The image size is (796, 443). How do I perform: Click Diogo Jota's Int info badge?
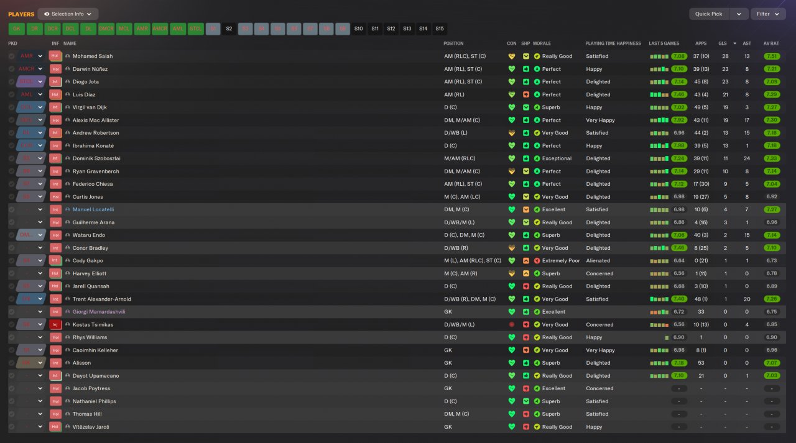point(55,81)
